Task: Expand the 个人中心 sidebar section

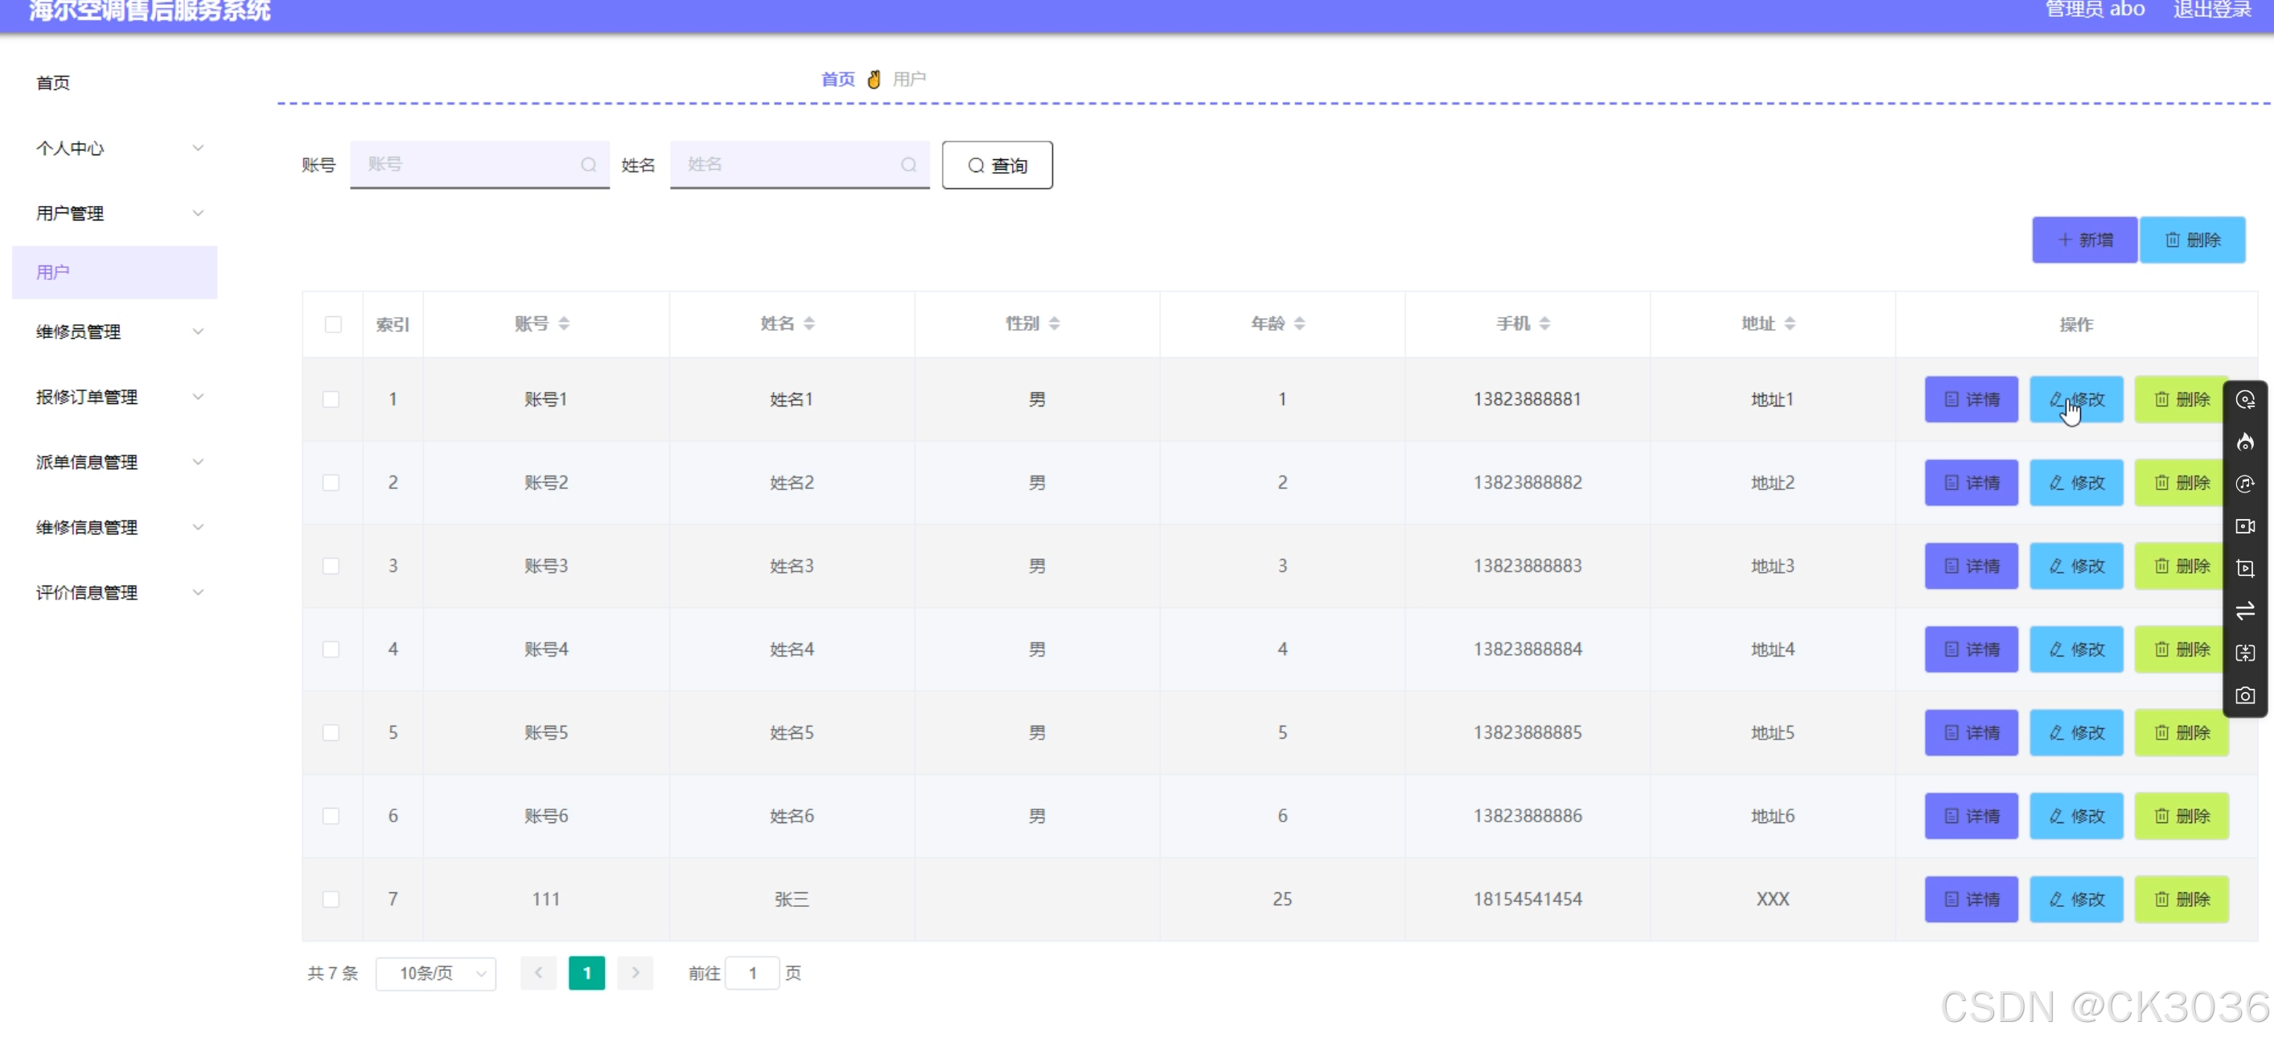Action: [x=115, y=148]
